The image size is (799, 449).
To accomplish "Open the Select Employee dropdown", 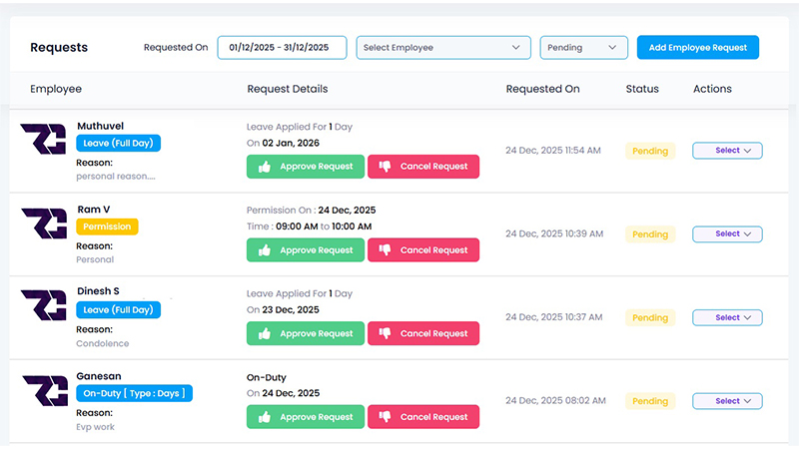I will [x=442, y=47].
